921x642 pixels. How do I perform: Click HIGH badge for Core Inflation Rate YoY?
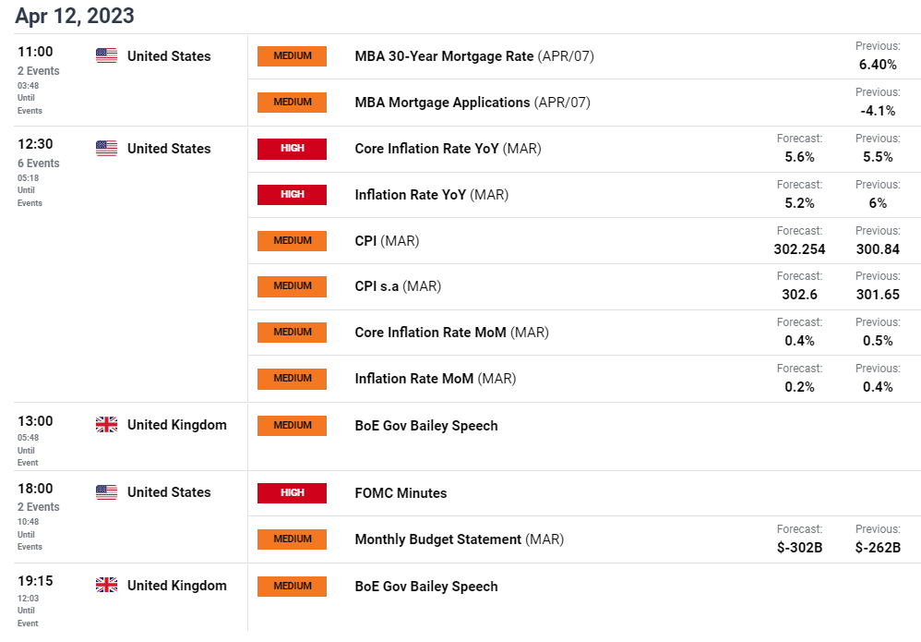(292, 148)
